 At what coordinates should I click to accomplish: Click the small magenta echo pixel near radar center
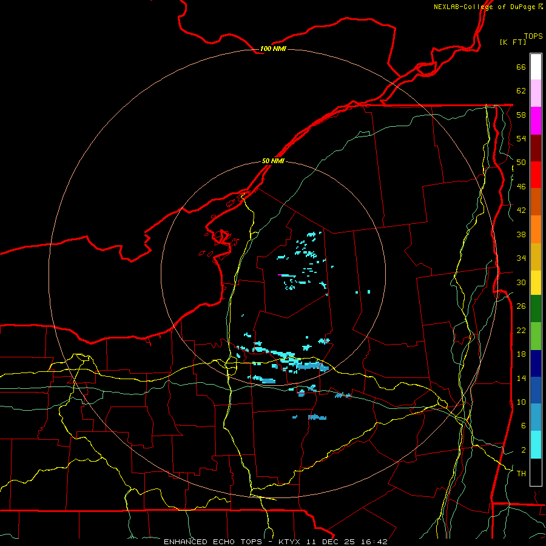coord(280,275)
